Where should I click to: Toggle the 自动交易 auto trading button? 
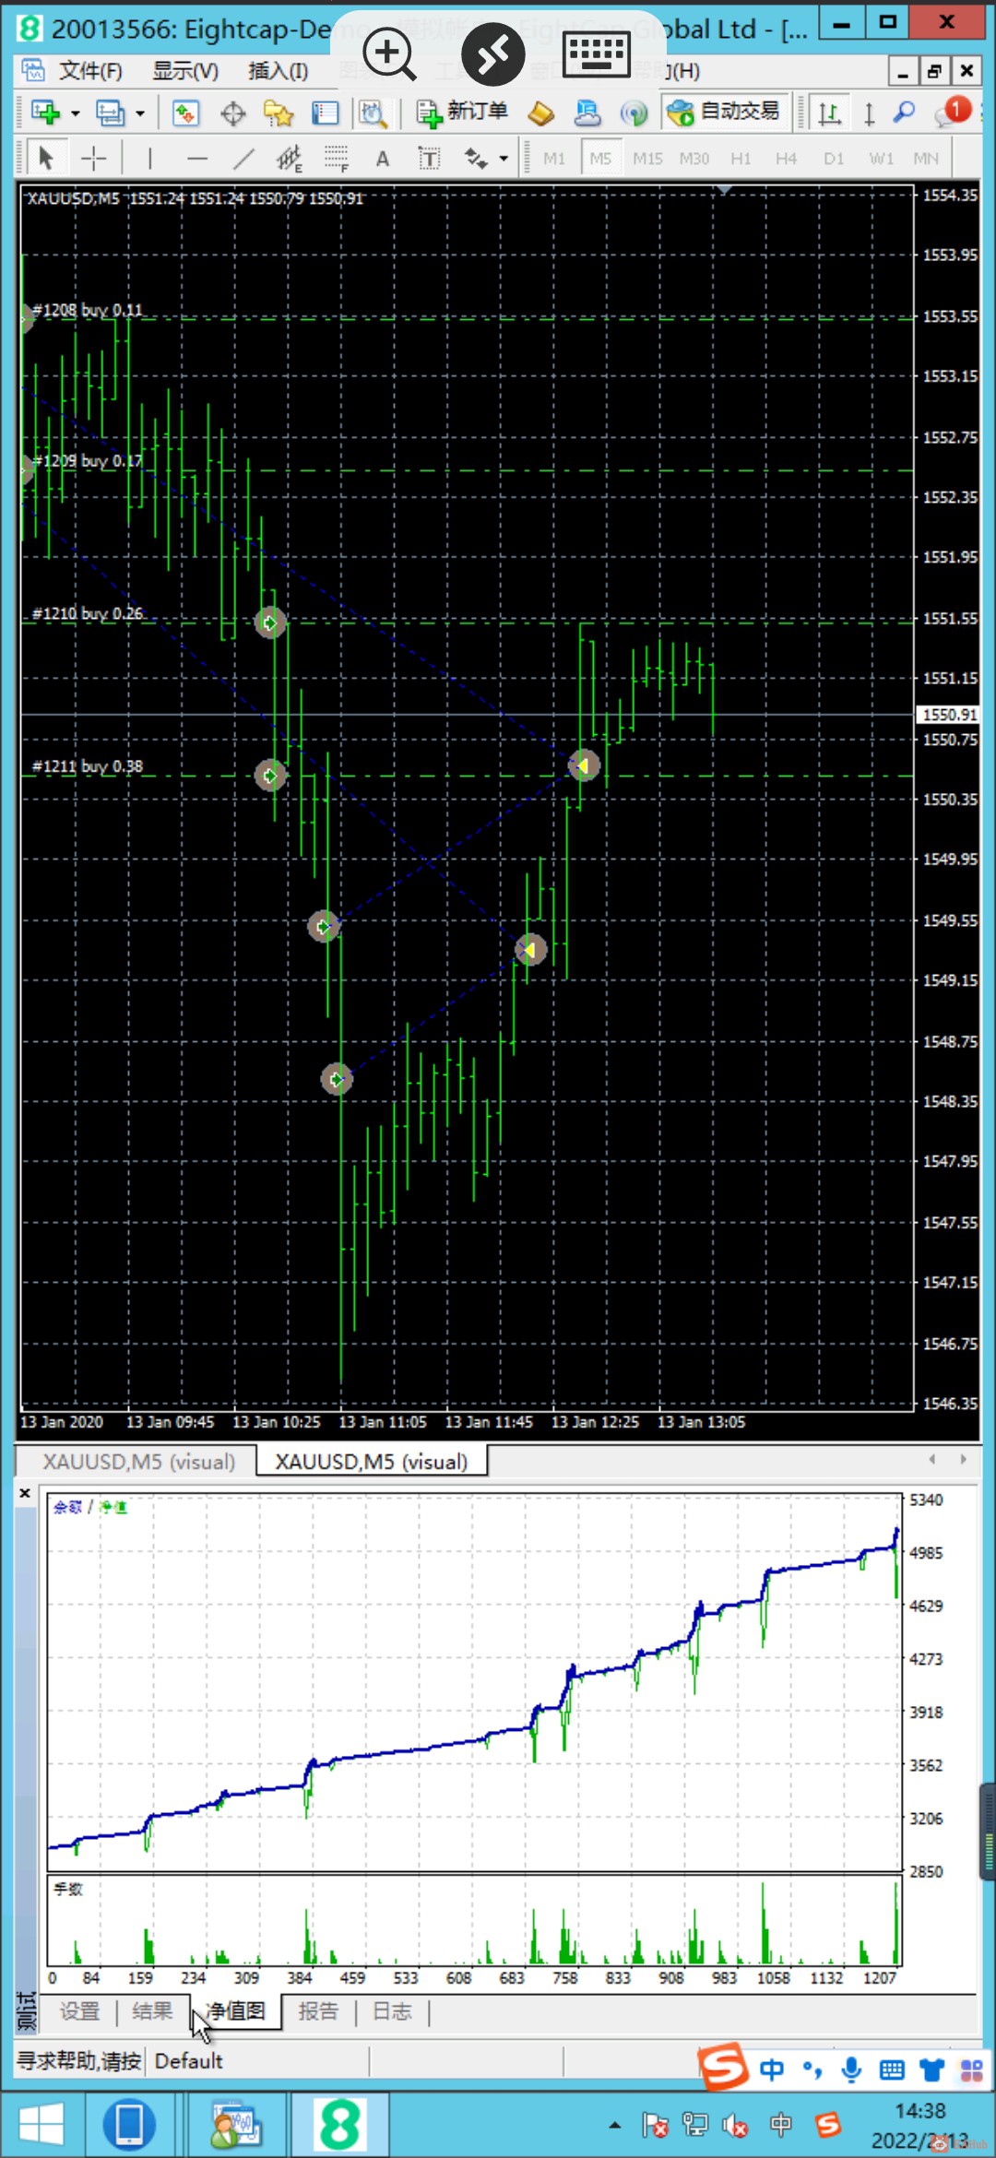[724, 113]
